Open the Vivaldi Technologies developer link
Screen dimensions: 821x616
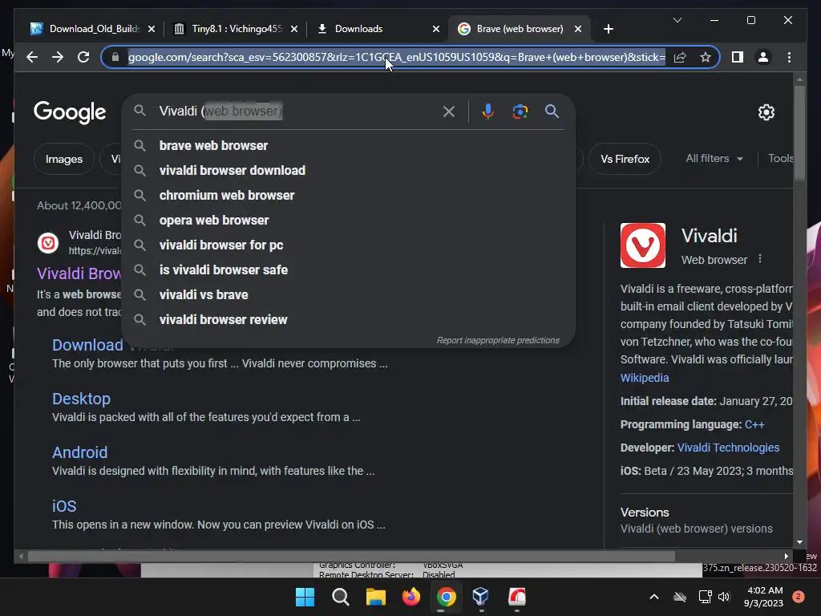tap(728, 448)
